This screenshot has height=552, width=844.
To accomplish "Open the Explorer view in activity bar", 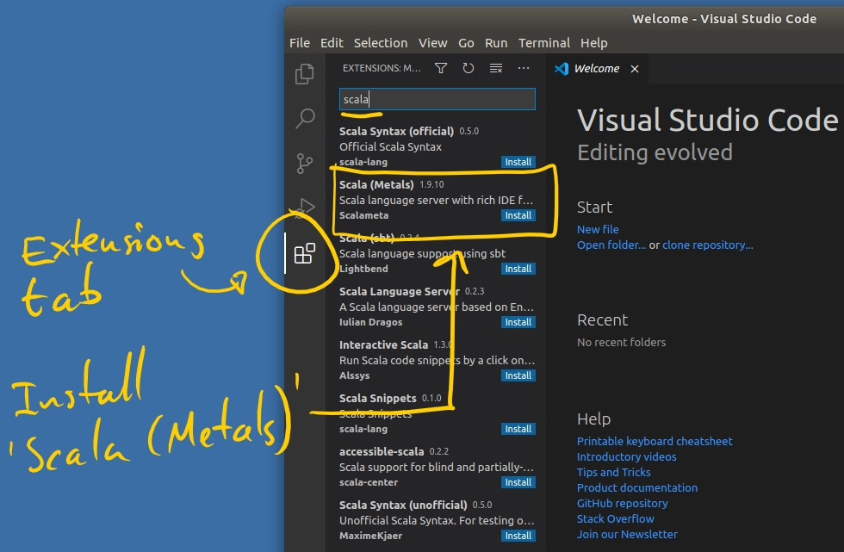I will point(305,74).
